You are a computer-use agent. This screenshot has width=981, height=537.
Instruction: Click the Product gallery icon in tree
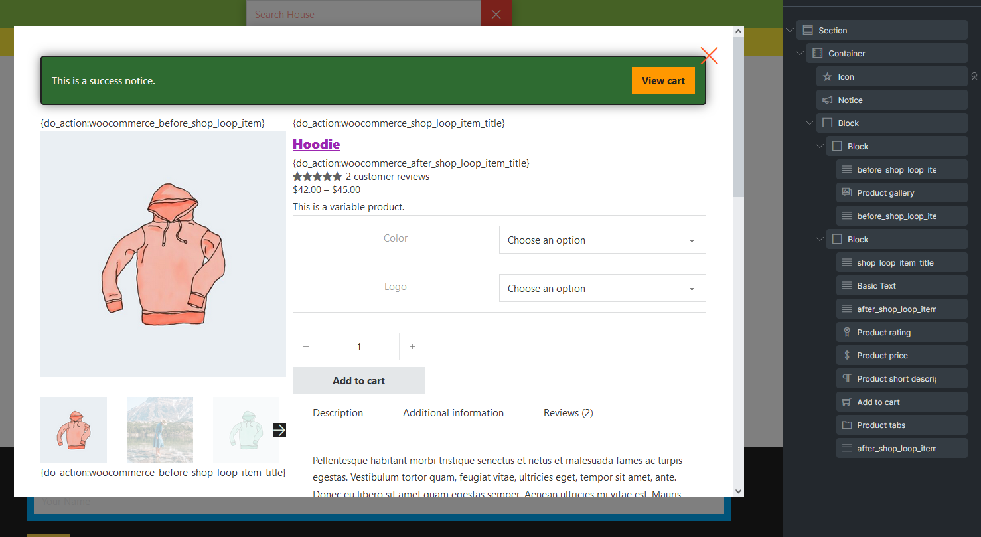[846, 193]
